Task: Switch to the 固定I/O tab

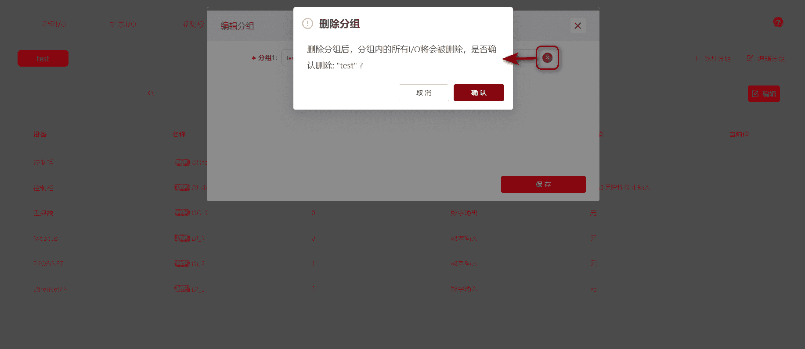Action: (53, 24)
